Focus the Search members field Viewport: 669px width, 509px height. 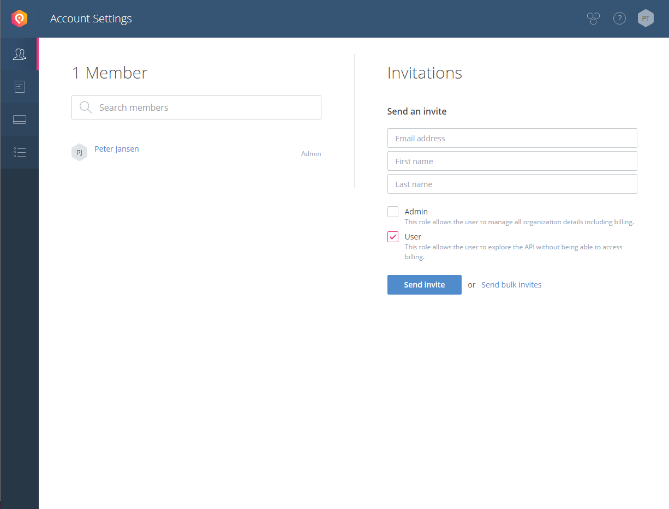(196, 107)
